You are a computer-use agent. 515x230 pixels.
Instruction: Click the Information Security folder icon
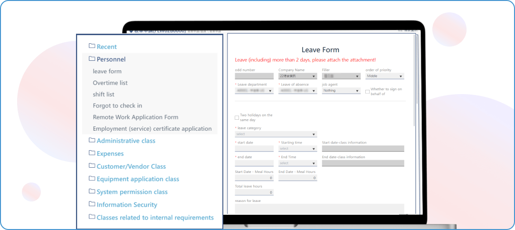click(x=92, y=204)
